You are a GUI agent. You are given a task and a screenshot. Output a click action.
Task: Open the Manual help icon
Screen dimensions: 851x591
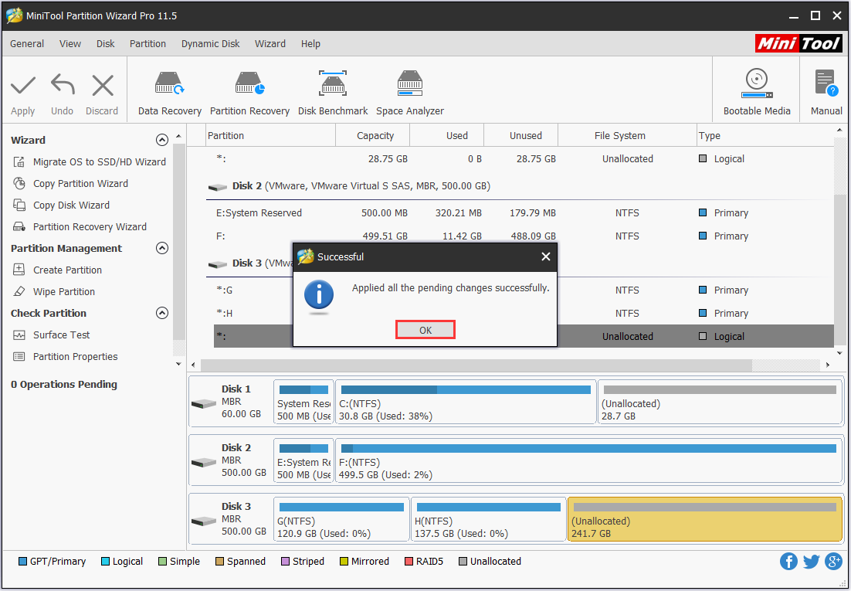pyautogui.click(x=826, y=83)
